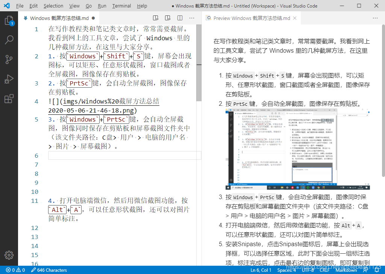The image size is (385, 274).
Task: Click the VS Code logo in title bar
Action: [x=7, y=5]
